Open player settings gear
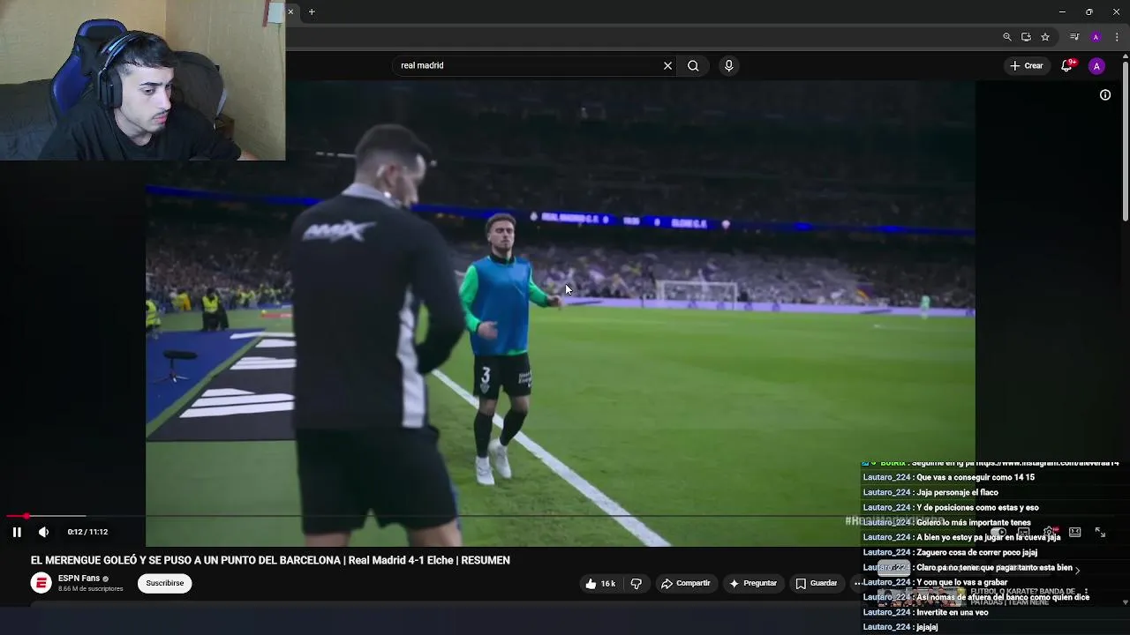The image size is (1130, 635). click(x=1050, y=532)
